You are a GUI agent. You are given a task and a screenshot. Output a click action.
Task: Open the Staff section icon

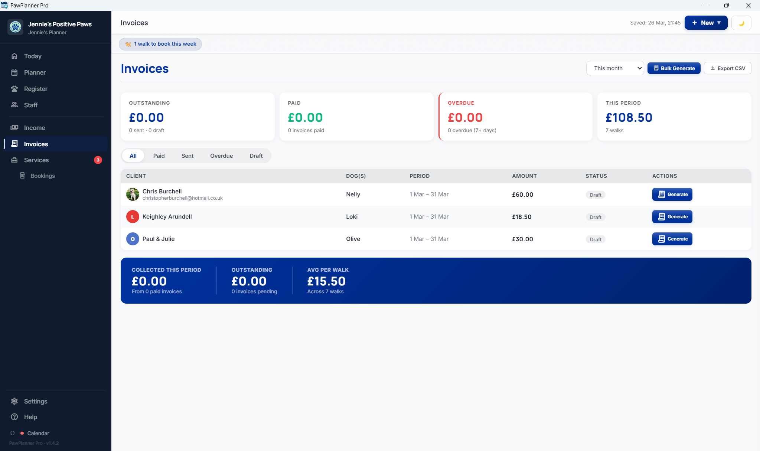click(x=14, y=105)
